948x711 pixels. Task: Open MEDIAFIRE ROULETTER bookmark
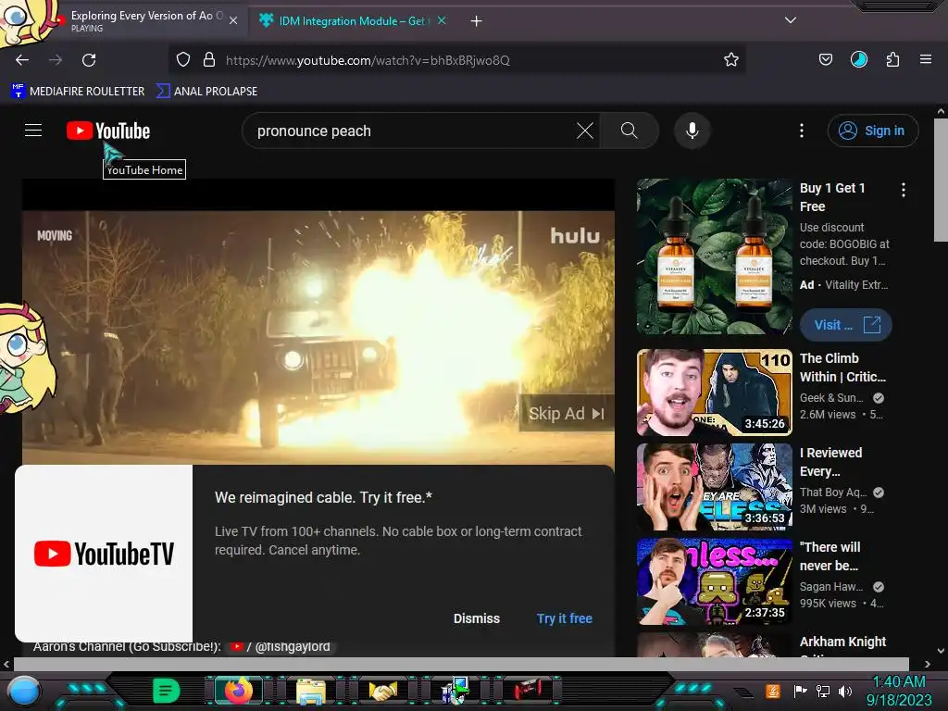tap(78, 92)
